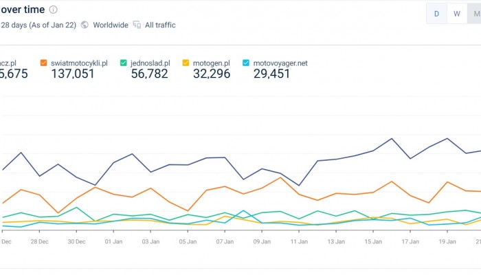Click the 01 Jan date on the x-axis
This screenshot has height=275, width=481.
pos(113,241)
